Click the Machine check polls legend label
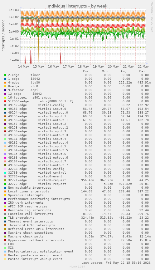 click(x=26, y=237)
